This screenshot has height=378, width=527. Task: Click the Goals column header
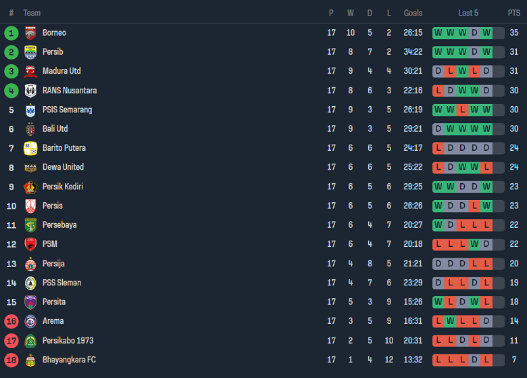[413, 13]
